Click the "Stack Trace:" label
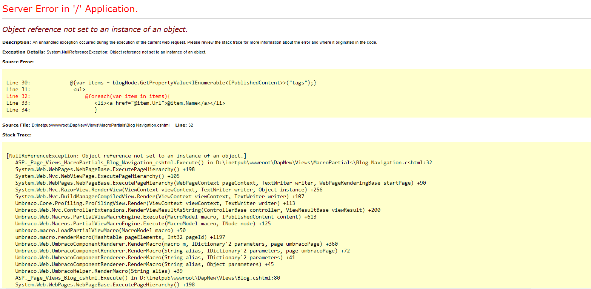 [x=17, y=135]
